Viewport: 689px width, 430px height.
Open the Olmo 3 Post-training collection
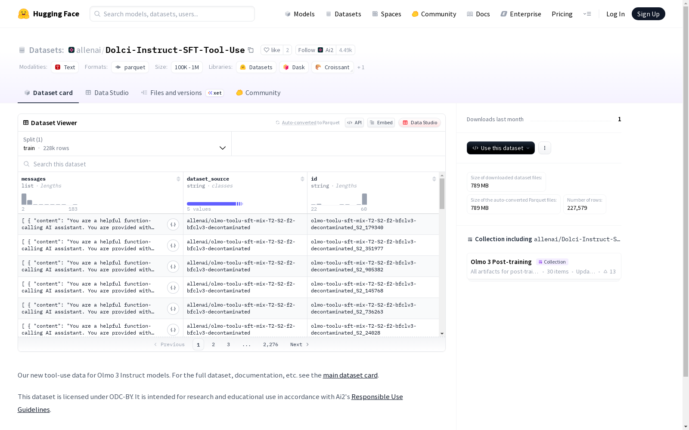click(543, 266)
